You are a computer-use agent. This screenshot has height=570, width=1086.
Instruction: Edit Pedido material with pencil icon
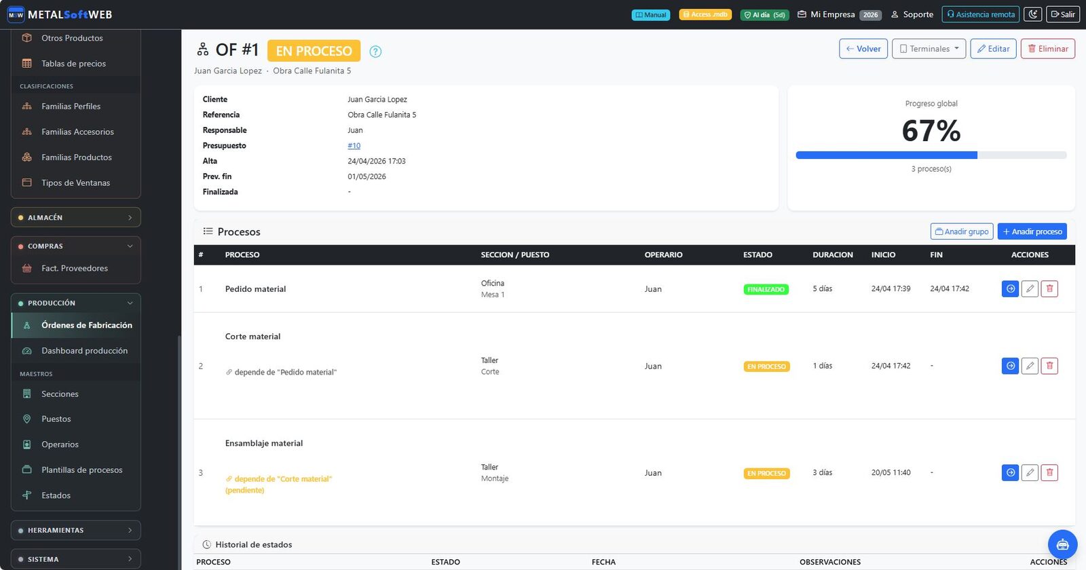(x=1030, y=289)
